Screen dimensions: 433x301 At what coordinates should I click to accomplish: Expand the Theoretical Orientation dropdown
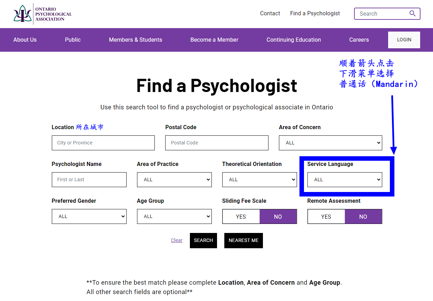[x=259, y=179]
